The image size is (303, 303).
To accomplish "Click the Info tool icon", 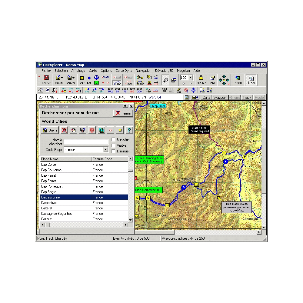I will click(212, 79).
